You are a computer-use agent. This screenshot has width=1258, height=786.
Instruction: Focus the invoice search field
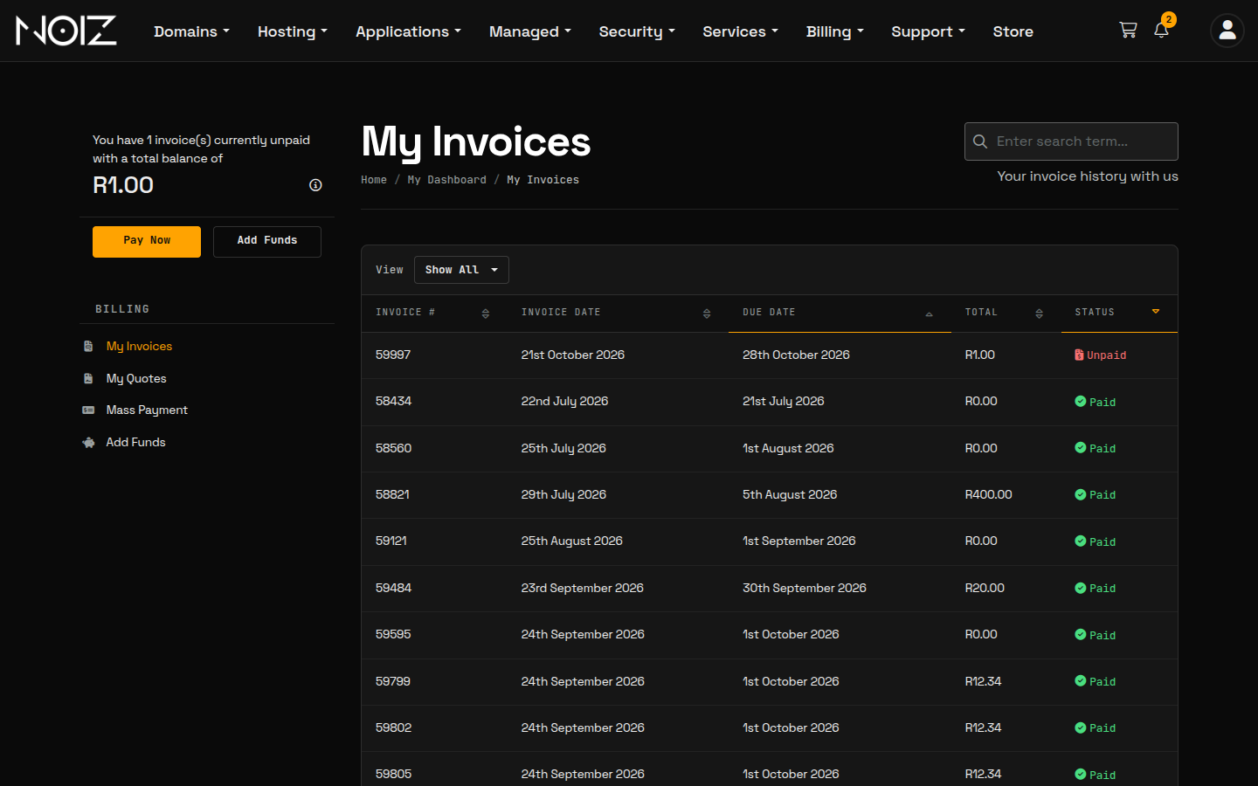(1071, 141)
